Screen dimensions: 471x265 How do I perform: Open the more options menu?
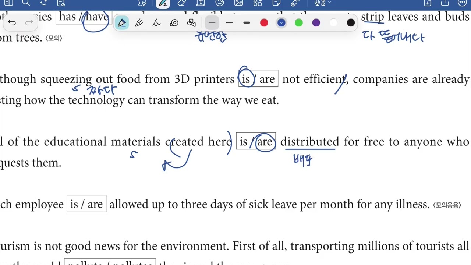coord(463,3)
